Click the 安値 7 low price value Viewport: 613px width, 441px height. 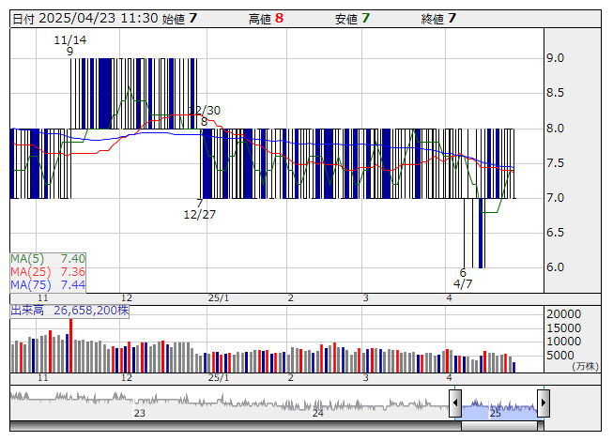point(352,19)
